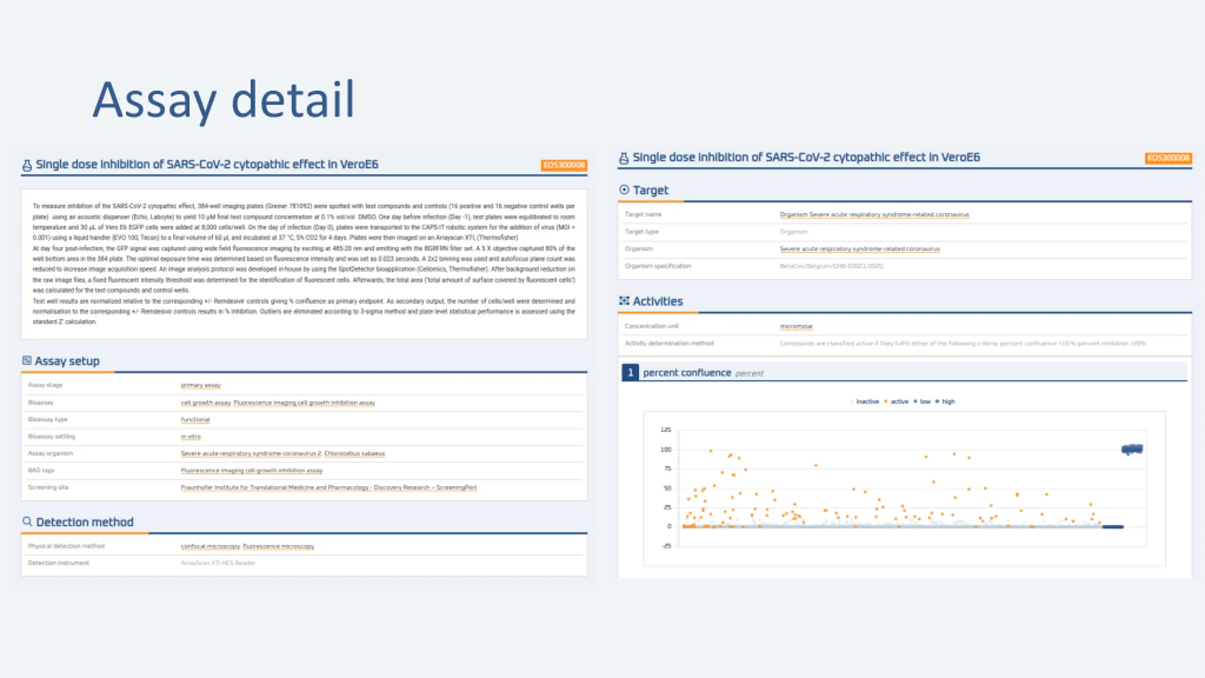Toggle the inactive series in chart legend

(x=867, y=402)
